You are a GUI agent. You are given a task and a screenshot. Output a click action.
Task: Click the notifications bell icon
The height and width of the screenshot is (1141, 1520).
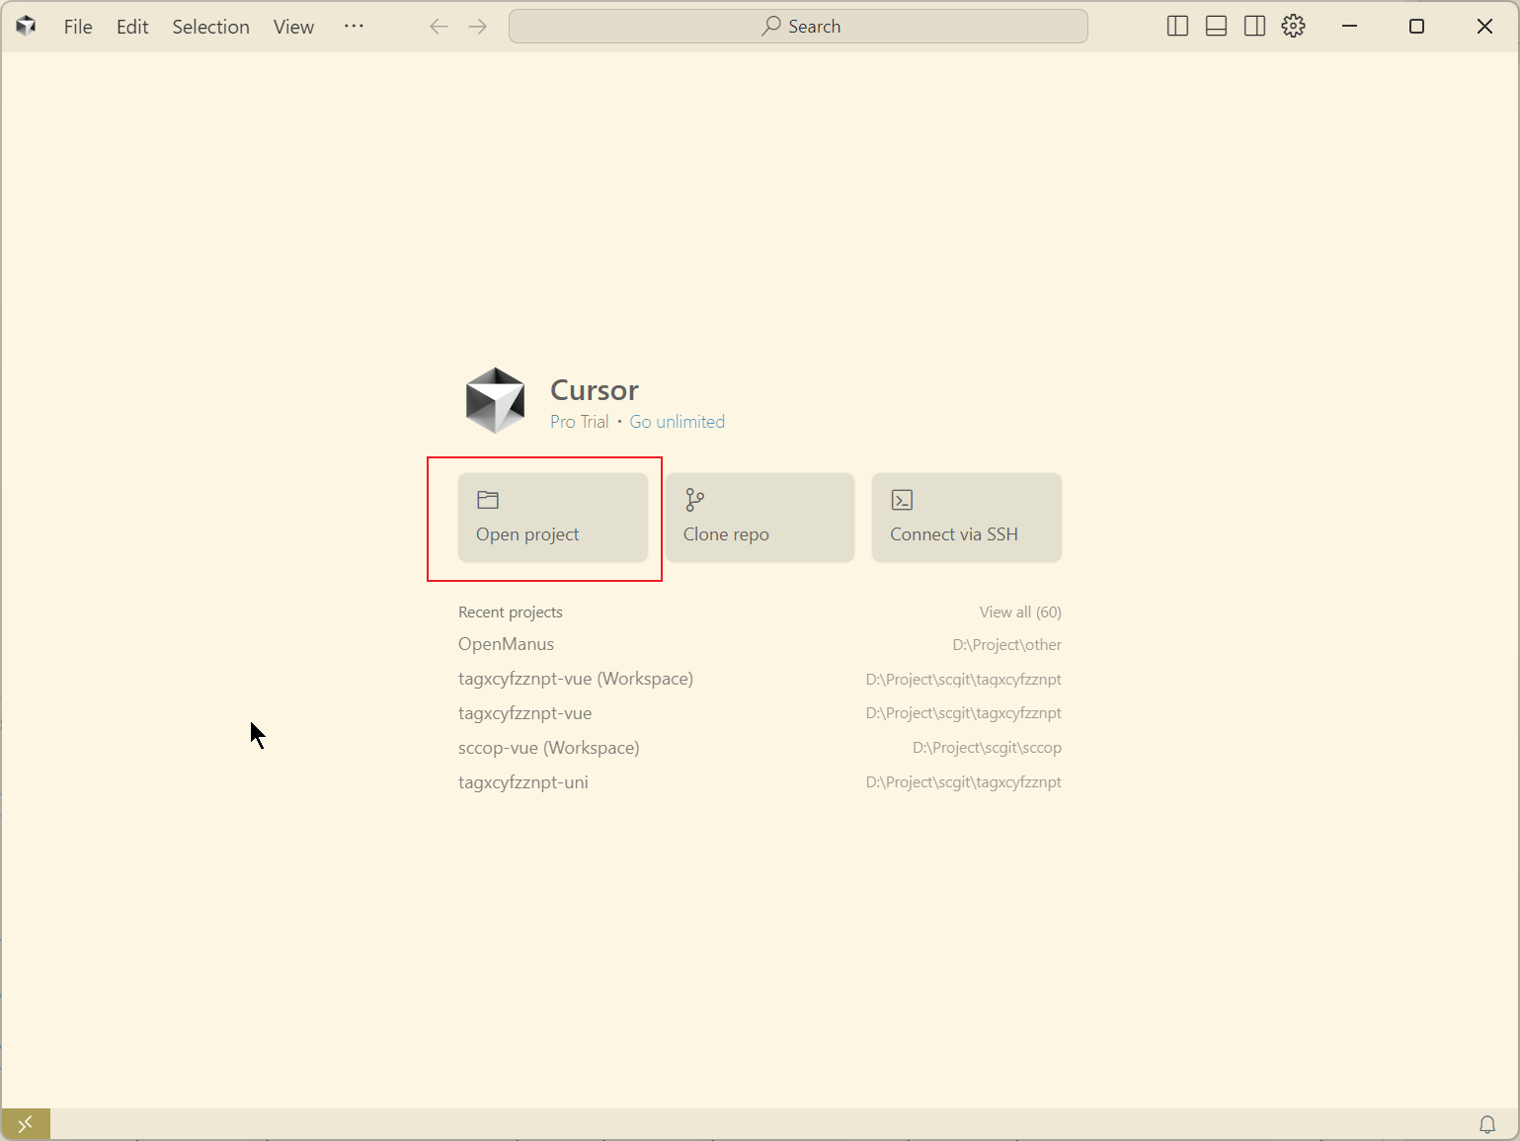pos(1486,1124)
